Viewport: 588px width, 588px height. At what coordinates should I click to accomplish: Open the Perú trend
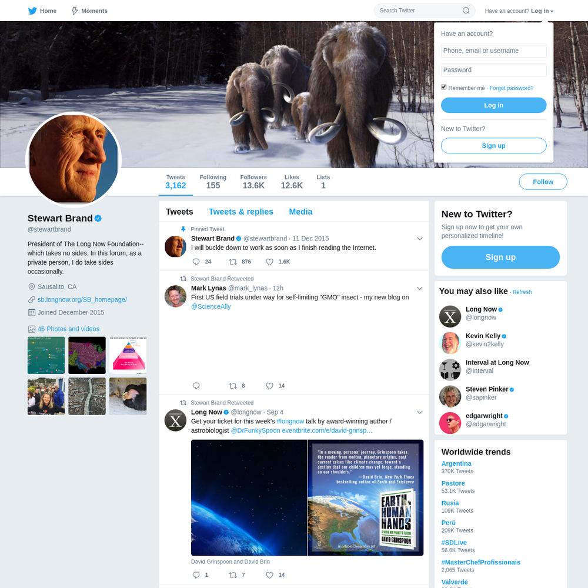[x=449, y=523]
